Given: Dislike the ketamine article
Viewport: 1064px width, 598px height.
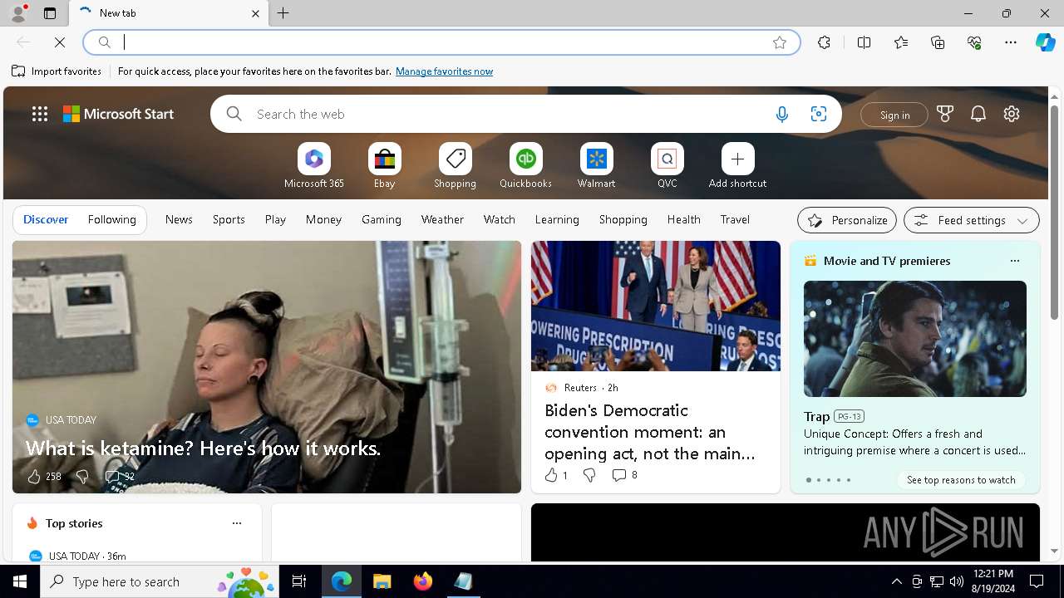Looking at the screenshot, I should coord(82,477).
